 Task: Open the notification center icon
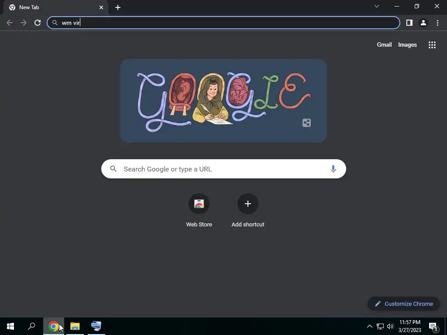coord(433,326)
